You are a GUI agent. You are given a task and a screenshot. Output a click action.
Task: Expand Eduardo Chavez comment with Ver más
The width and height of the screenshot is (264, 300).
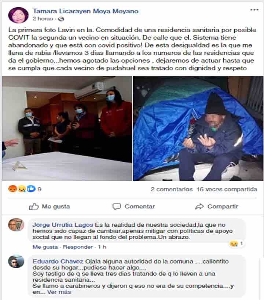pos(59,292)
